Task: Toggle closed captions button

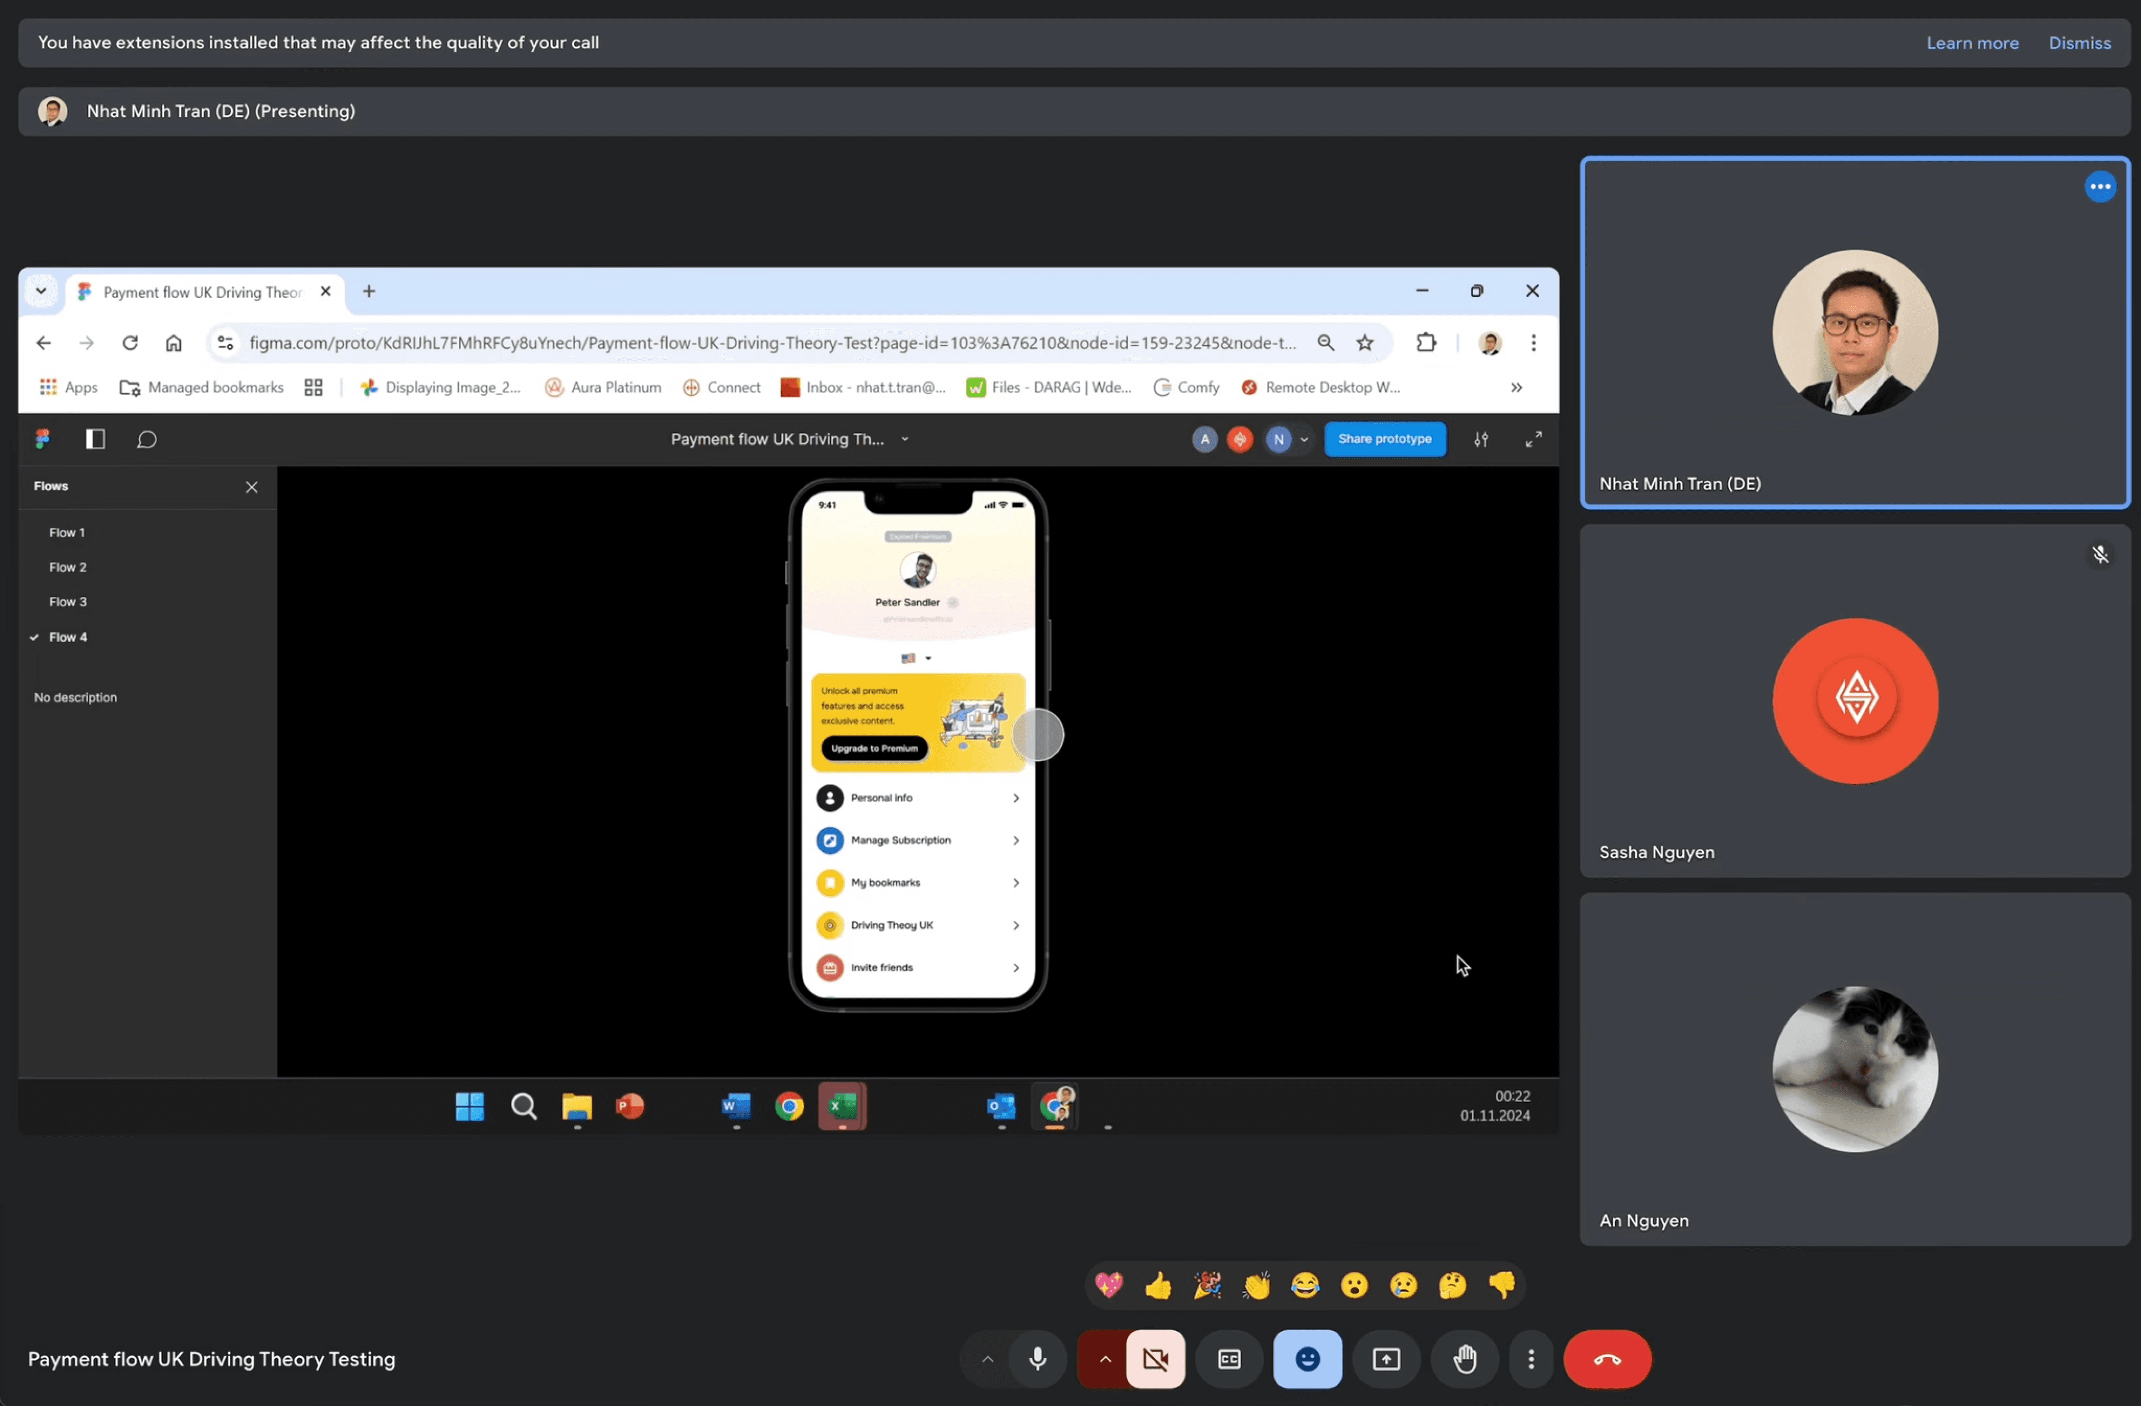Action: pos(1229,1358)
